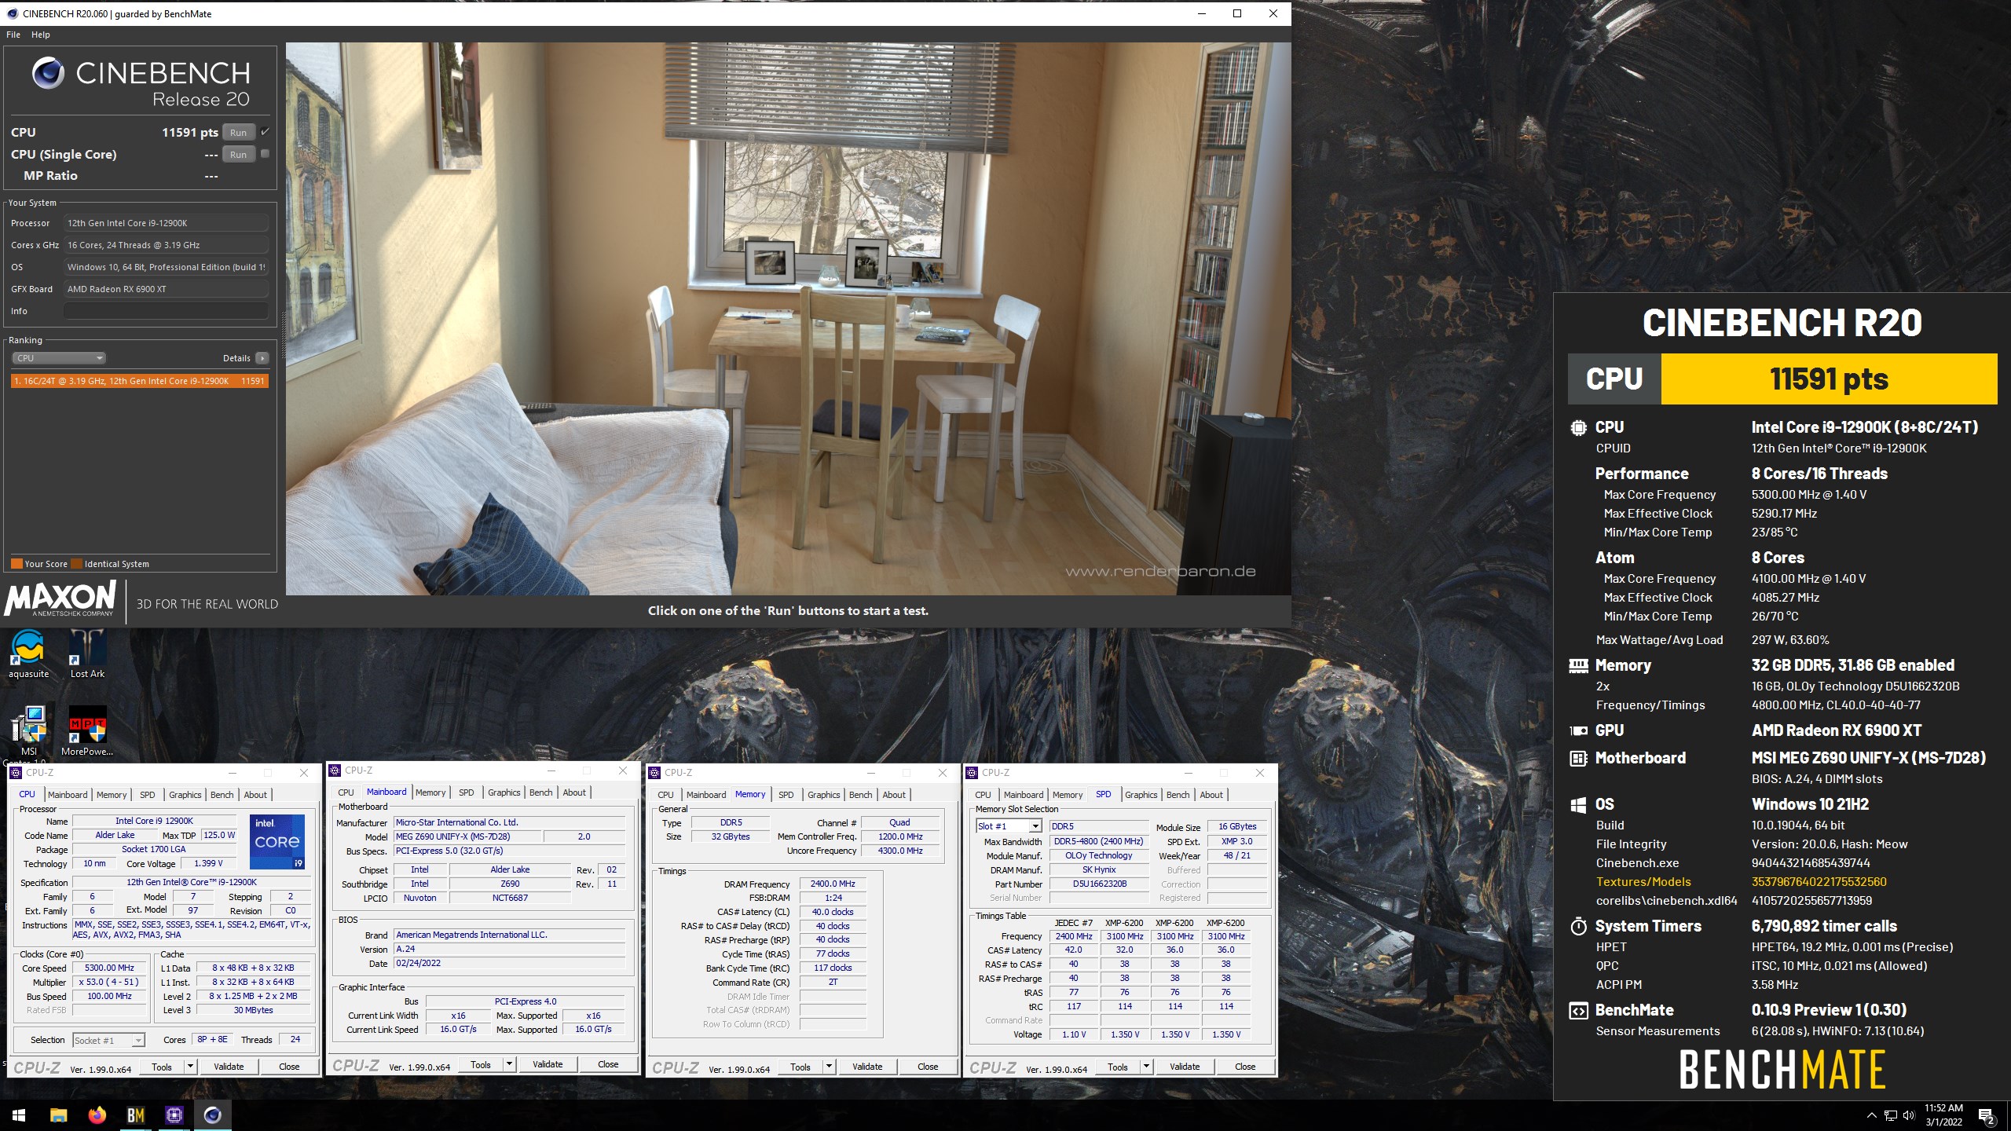Toggle the CPU Single Core test checkbox

(266, 154)
